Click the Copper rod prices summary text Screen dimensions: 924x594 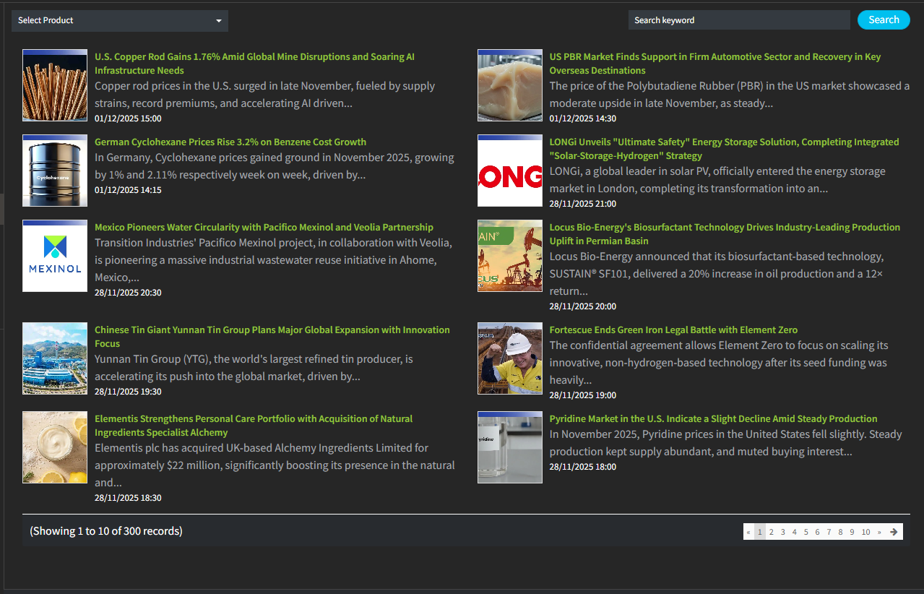tap(264, 94)
